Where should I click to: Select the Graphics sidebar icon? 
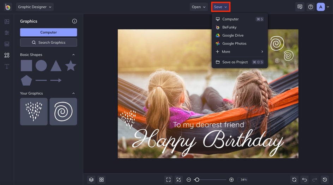[7, 55]
